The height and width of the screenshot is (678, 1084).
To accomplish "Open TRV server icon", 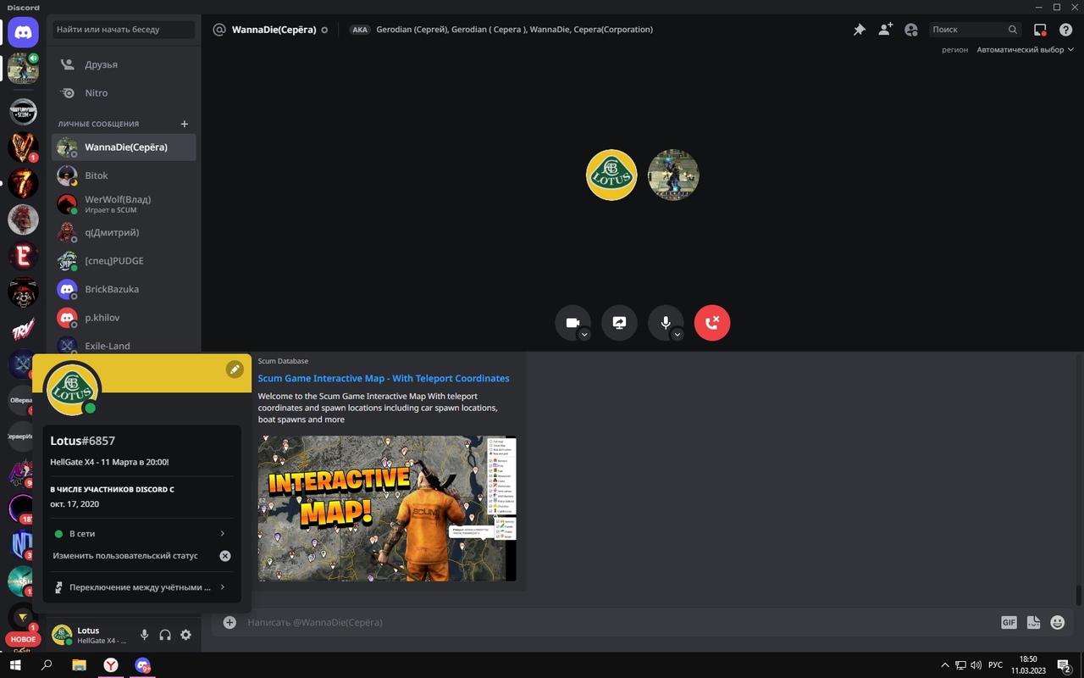I will tap(23, 329).
